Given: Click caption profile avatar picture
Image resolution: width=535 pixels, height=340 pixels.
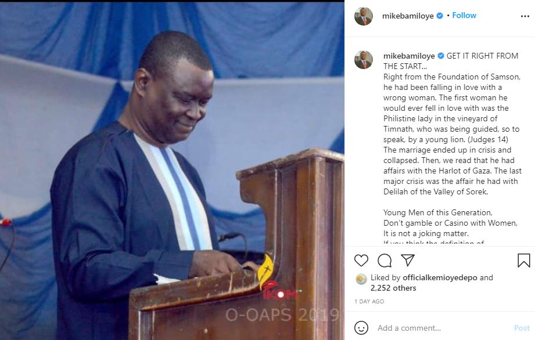Looking at the screenshot, I should coord(364,60).
